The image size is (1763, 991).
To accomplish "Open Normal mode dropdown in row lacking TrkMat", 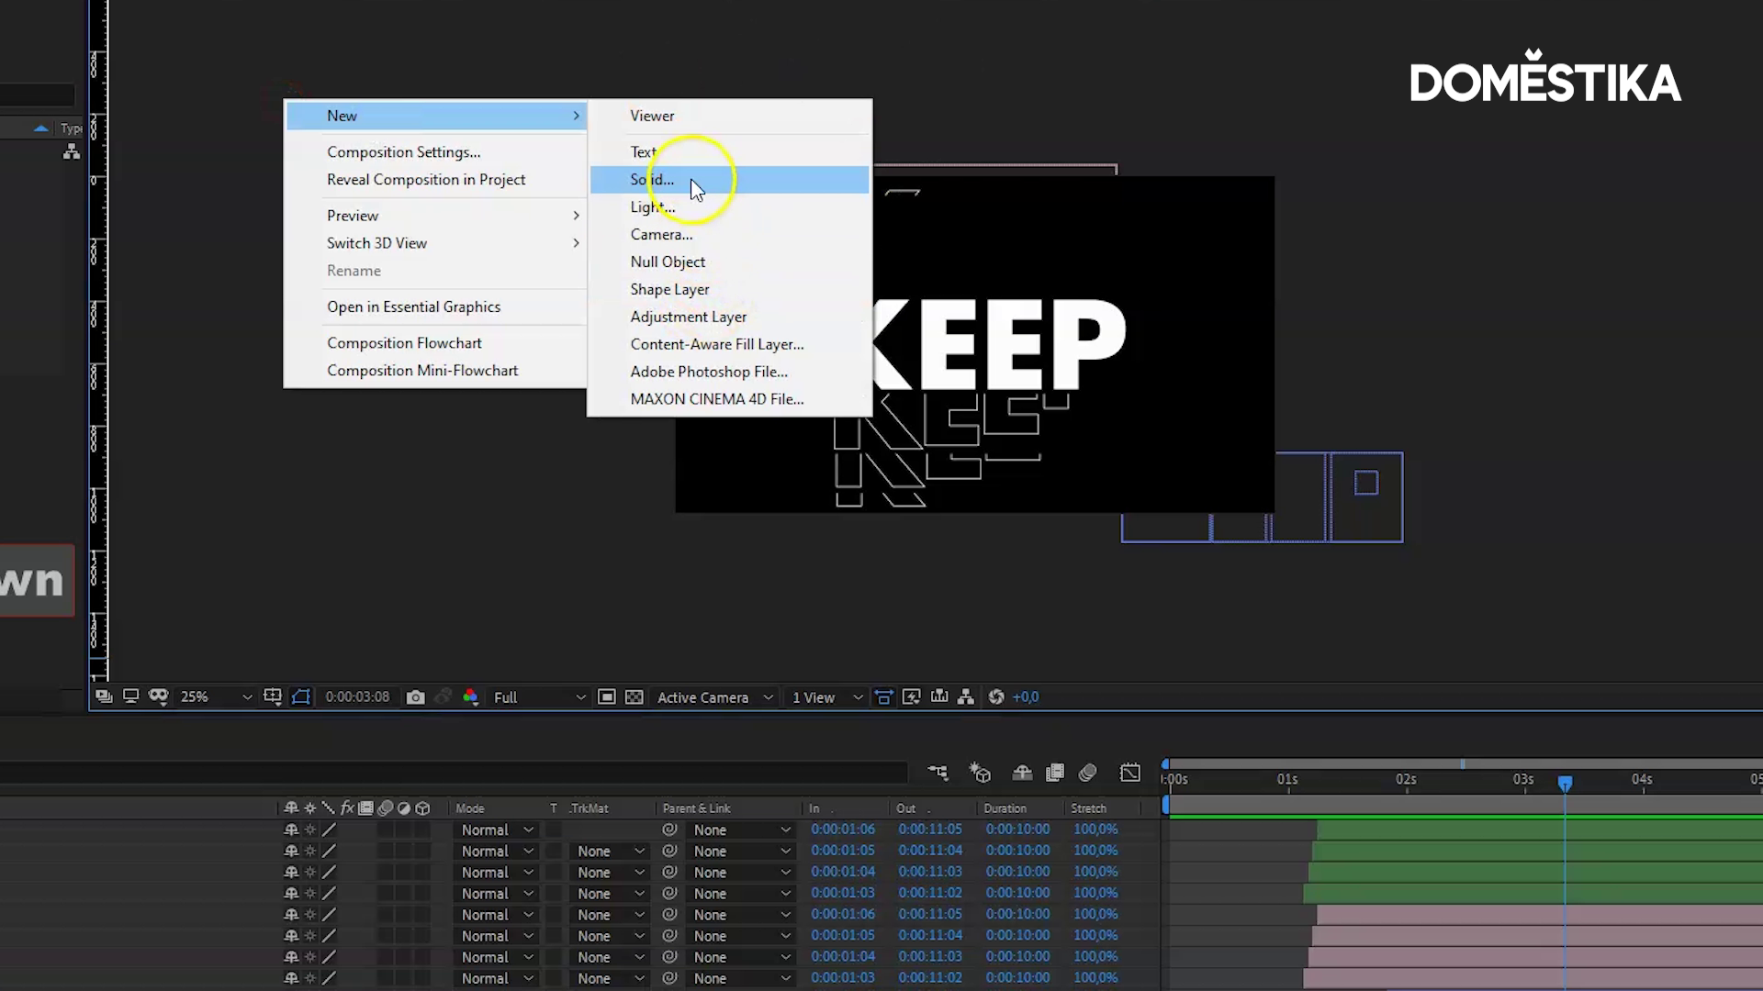I will click(496, 830).
